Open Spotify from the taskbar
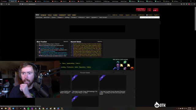196x110 pixels. [28, 108]
